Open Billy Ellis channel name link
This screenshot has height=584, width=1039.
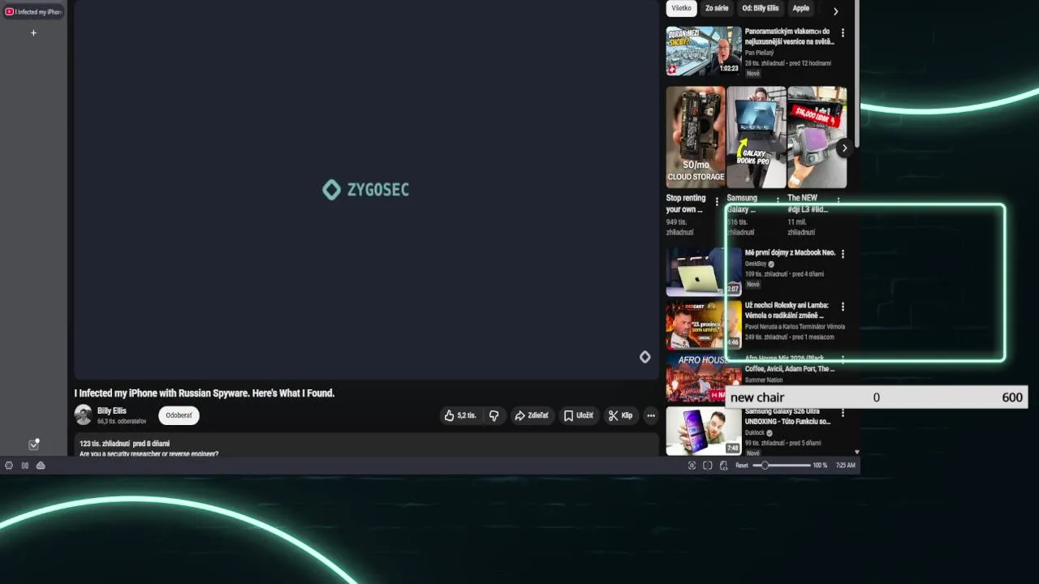pyautogui.click(x=112, y=411)
